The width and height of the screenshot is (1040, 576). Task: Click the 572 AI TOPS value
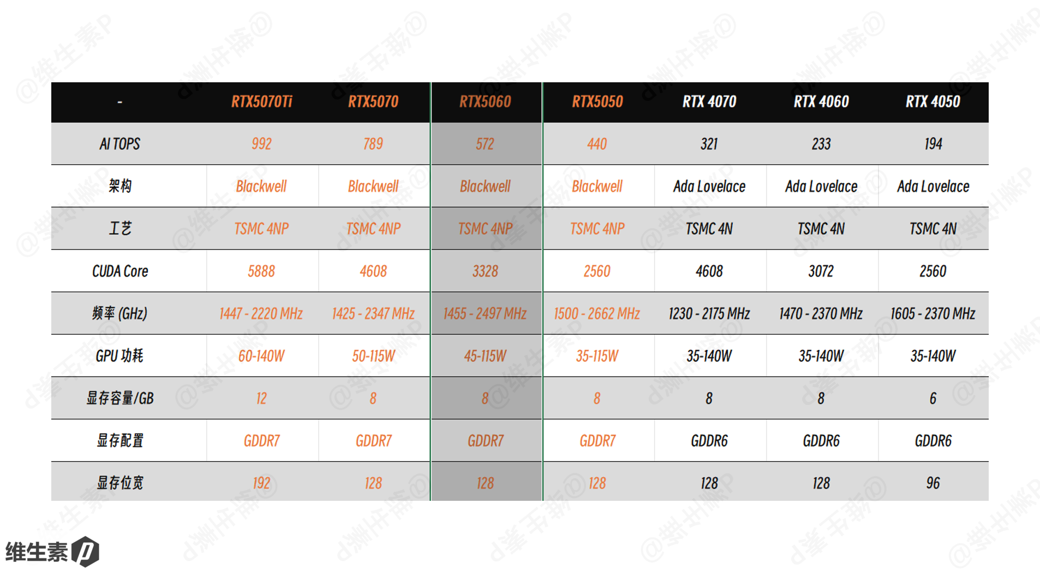click(x=485, y=144)
